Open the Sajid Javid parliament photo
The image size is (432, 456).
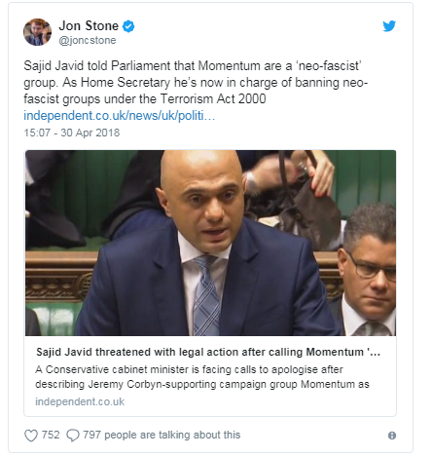pos(210,243)
